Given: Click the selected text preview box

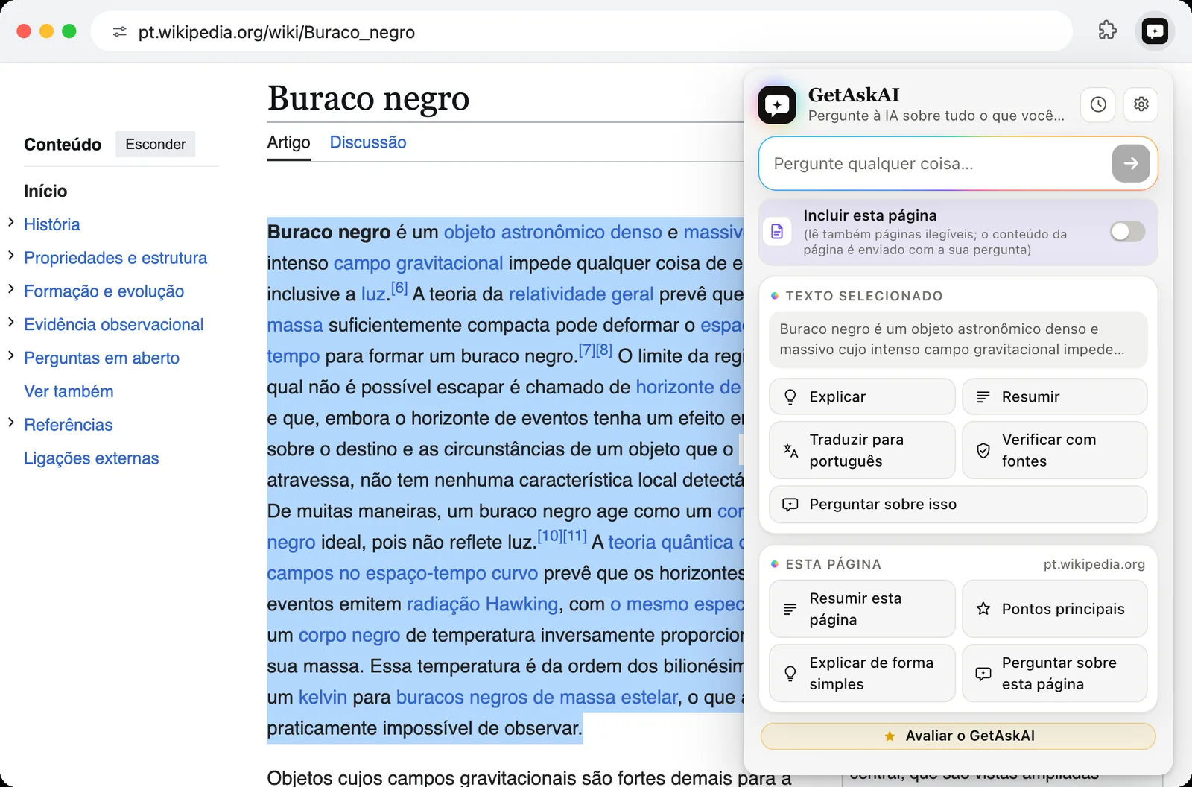Looking at the screenshot, I should pyautogui.click(x=958, y=340).
